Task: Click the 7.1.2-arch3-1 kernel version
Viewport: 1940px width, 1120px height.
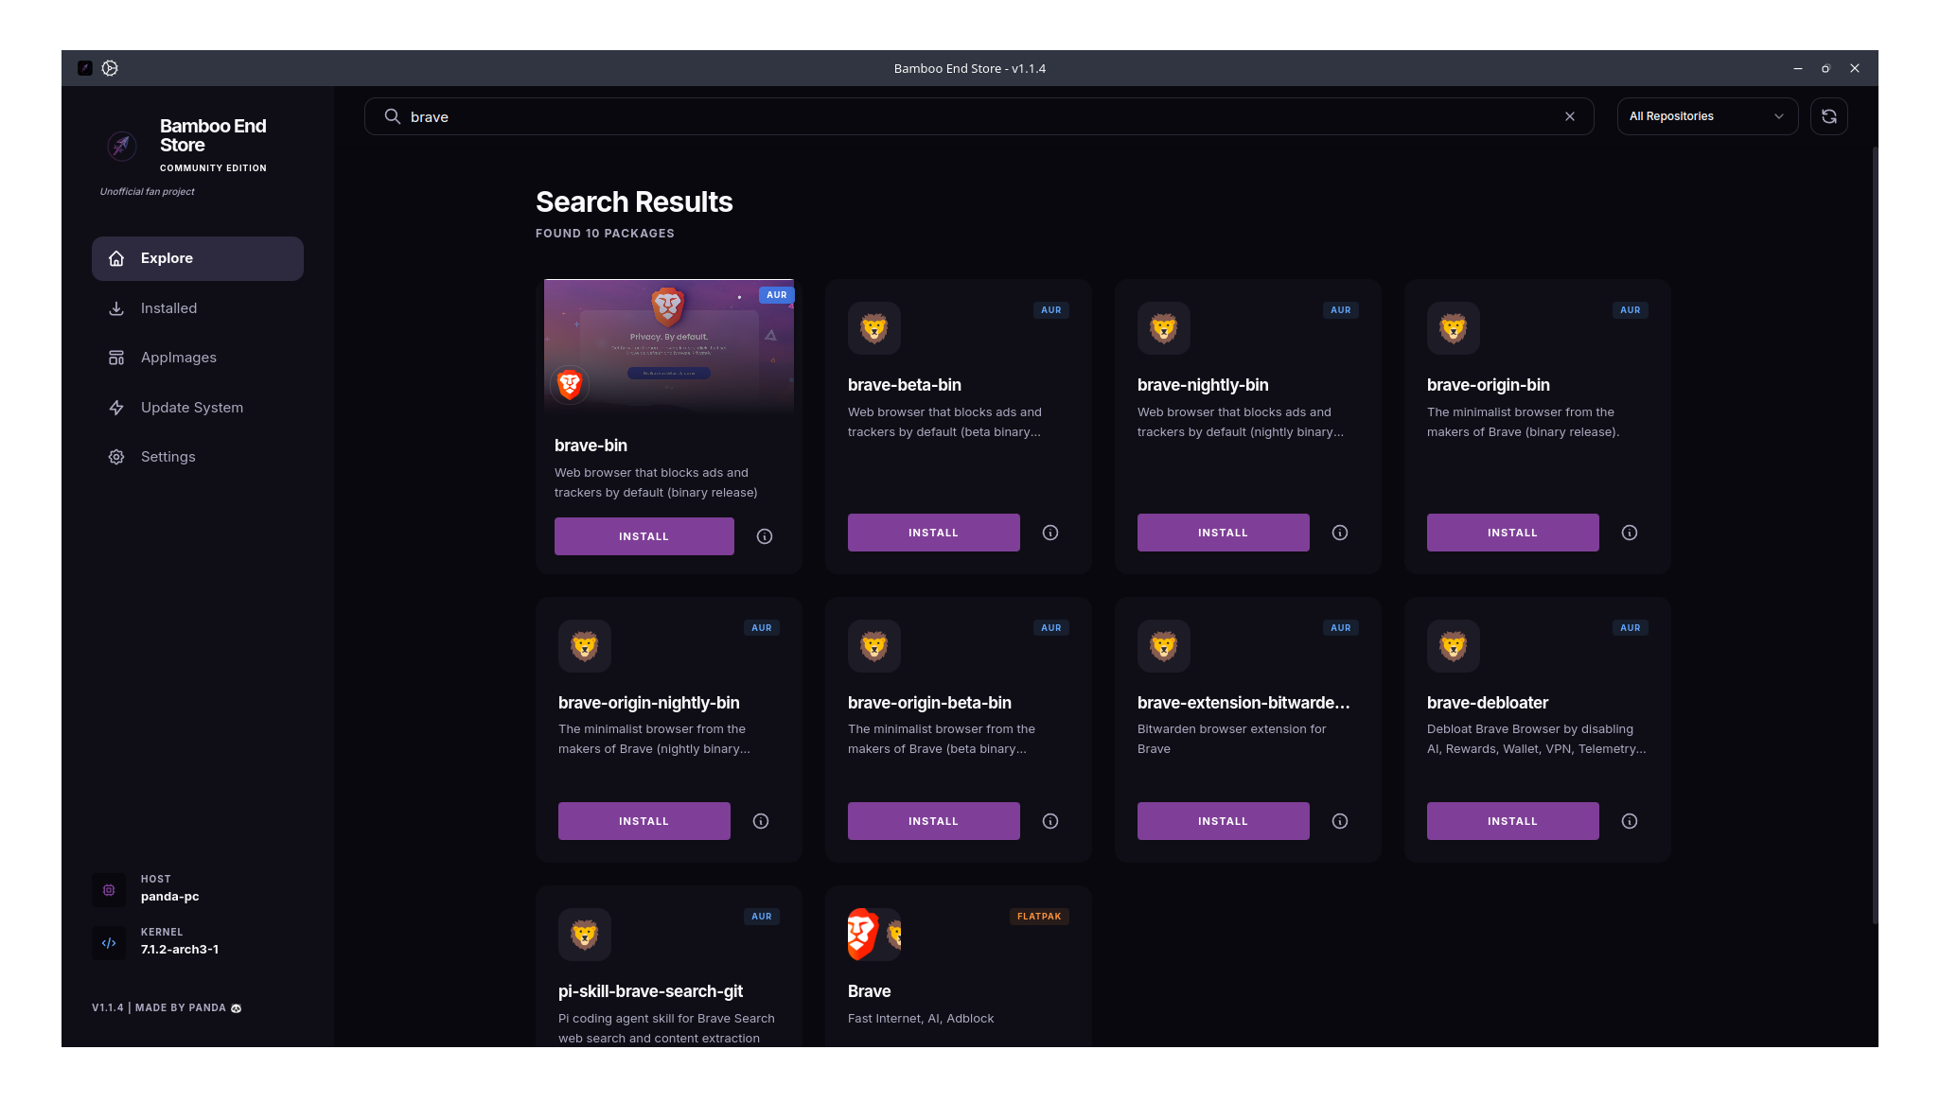Action: tap(180, 950)
